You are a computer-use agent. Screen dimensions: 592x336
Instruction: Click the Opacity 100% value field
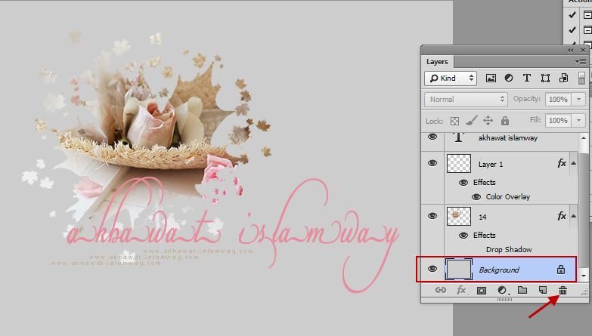558,100
